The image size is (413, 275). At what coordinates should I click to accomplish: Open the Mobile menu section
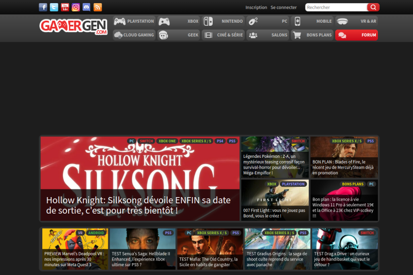click(x=312, y=21)
